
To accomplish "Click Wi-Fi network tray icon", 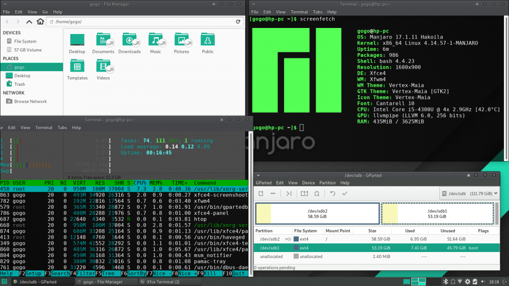I will (460, 282).
